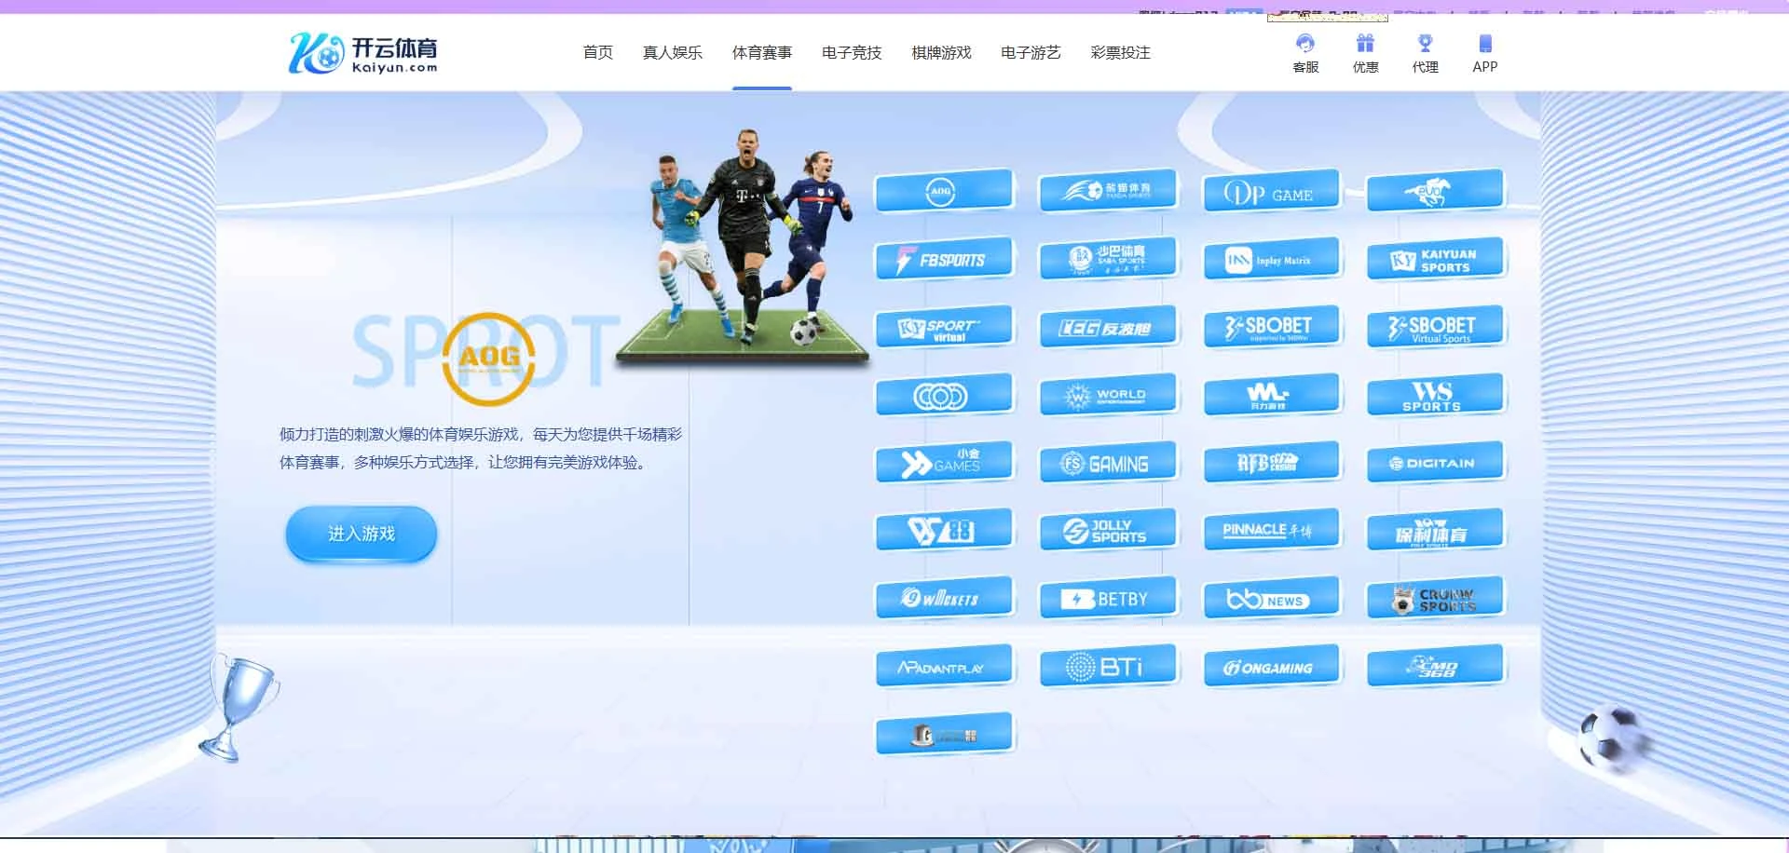Open the Betby provider tile
This screenshot has height=853, width=1789.
[x=1107, y=599]
